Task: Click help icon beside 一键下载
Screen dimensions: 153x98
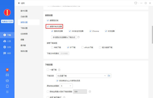Action: tap(59, 70)
